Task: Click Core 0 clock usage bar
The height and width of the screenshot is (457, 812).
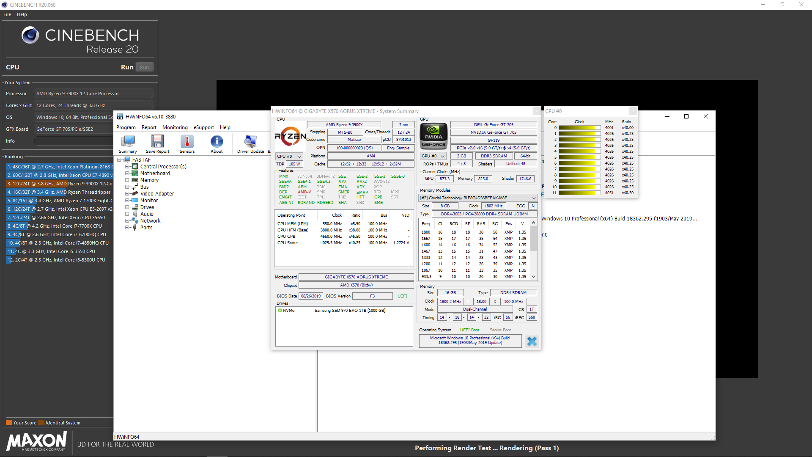Action: click(x=579, y=128)
